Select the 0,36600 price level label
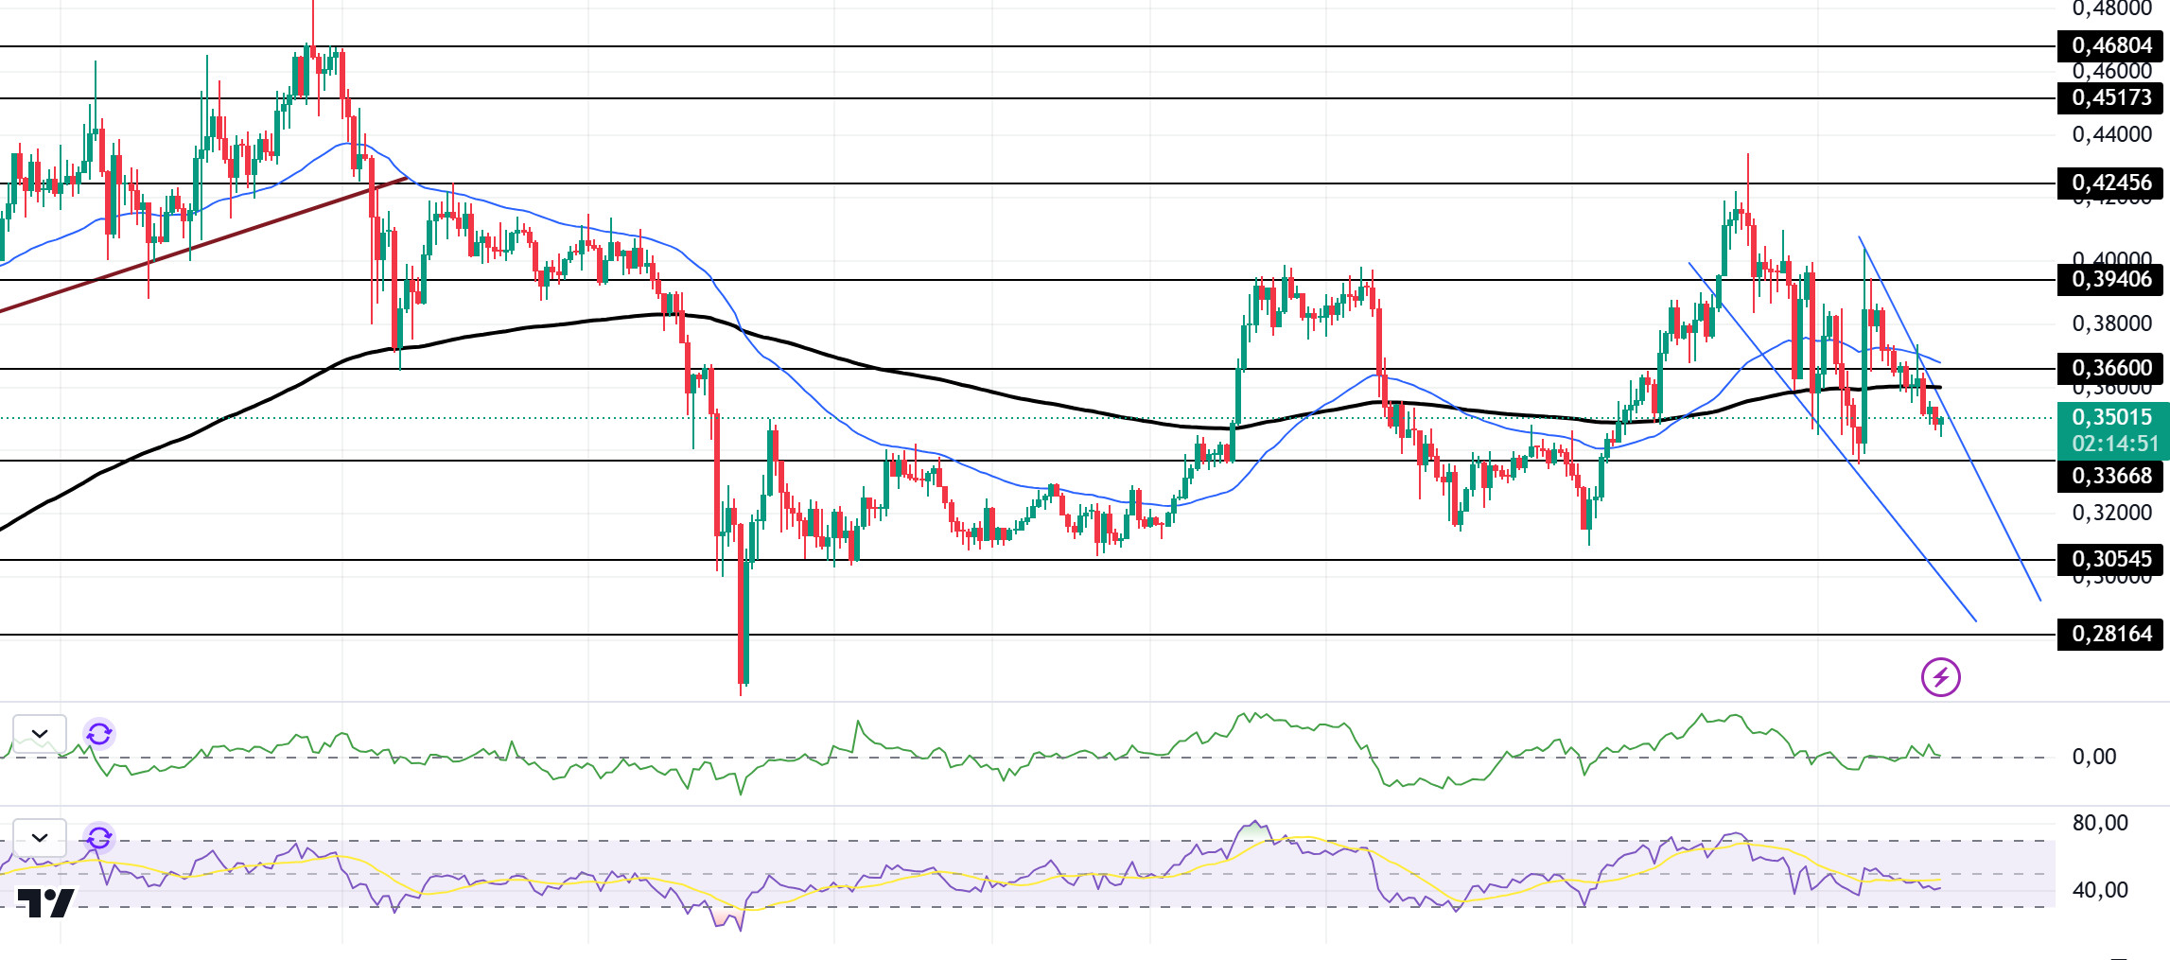2170x960 pixels. (x=2110, y=368)
